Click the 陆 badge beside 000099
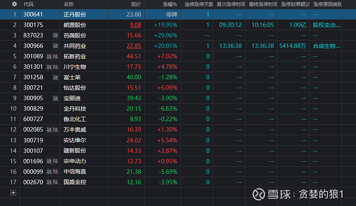Screen dimensions: 356x206 pos(56,172)
